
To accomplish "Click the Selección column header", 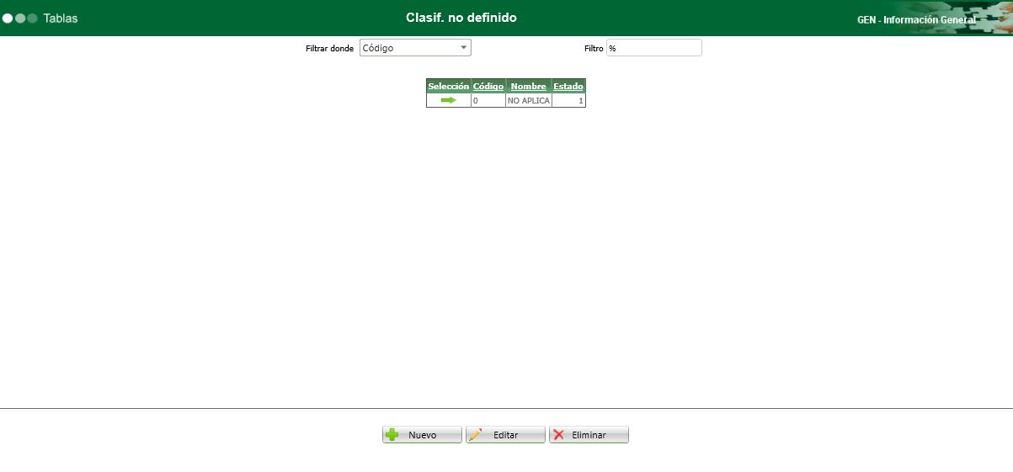I will (448, 87).
